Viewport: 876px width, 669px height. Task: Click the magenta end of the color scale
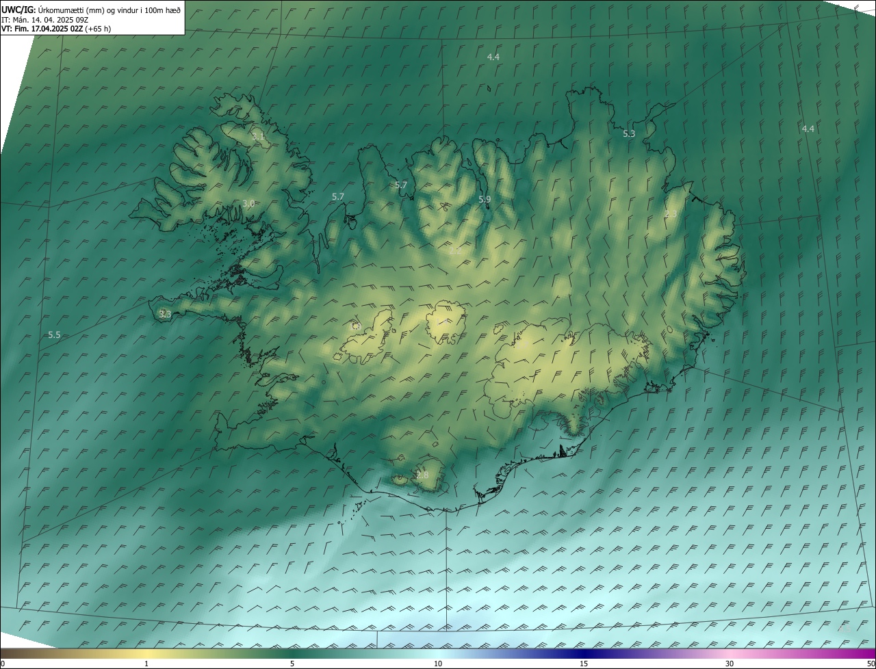[x=864, y=654]
